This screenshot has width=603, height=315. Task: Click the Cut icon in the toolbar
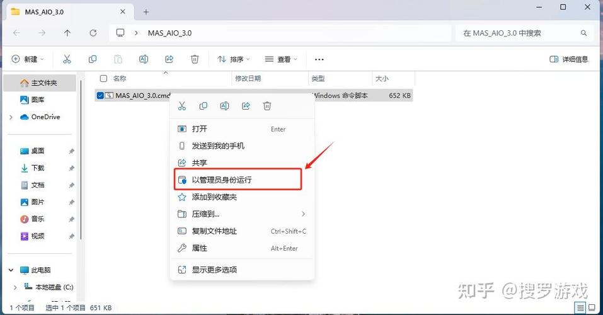coord(67,59)
